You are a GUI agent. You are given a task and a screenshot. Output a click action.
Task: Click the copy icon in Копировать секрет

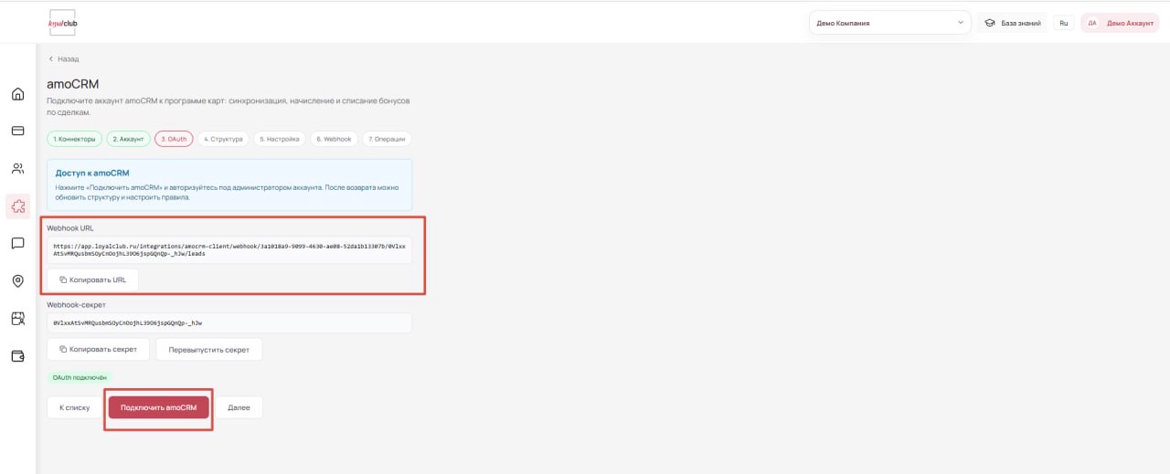(63, 349)
